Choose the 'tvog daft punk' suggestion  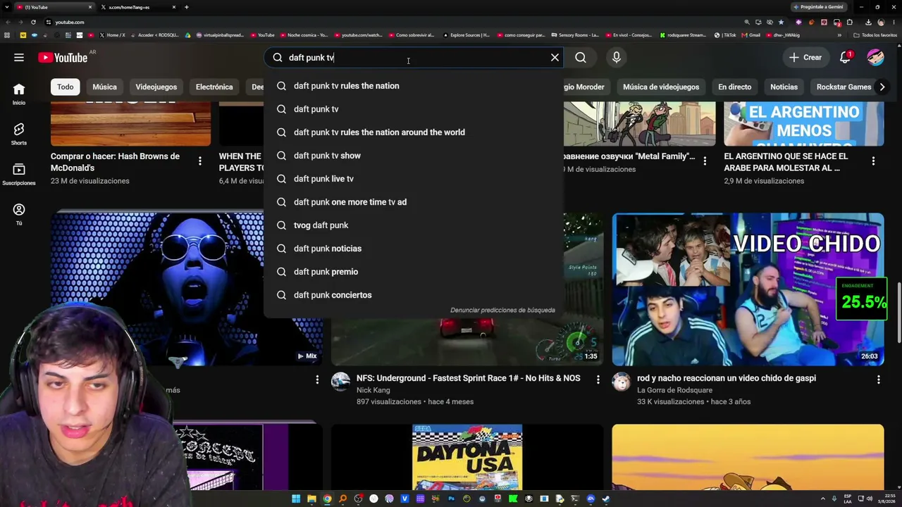[414, 225]
